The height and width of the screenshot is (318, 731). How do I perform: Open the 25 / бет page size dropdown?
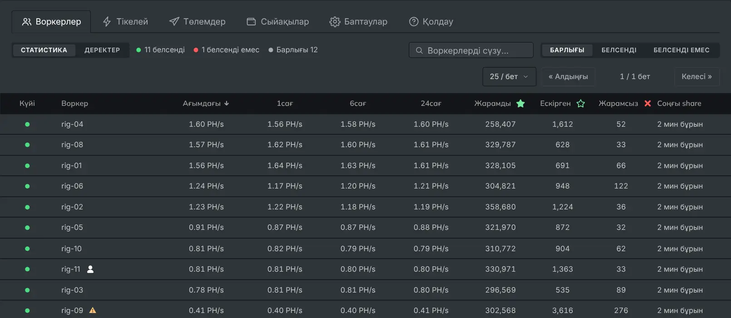509,77
